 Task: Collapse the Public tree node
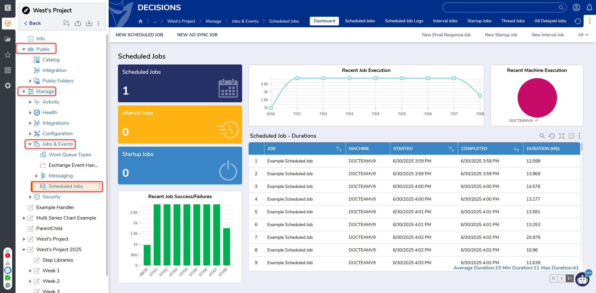pos(24,49)
